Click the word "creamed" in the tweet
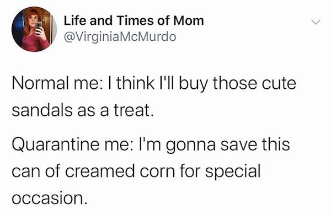 [x=99, y=171]
